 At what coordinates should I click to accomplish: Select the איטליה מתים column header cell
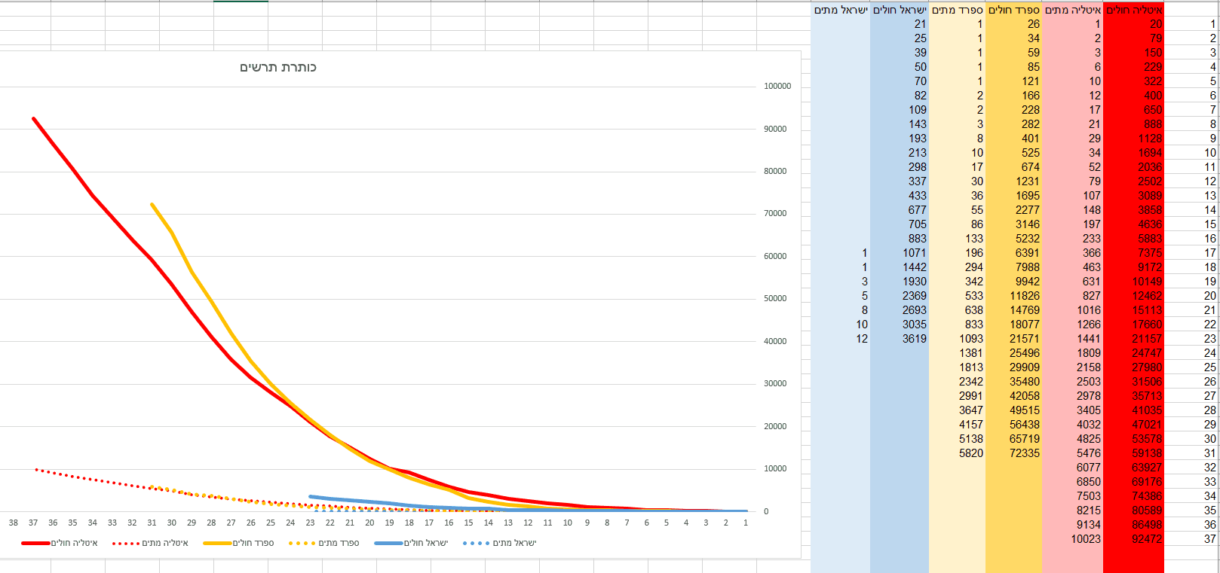[1072, 10]
